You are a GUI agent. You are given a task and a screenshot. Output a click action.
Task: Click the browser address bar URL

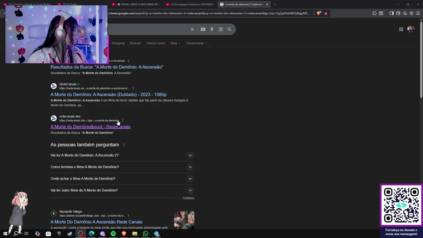[x=208, y=13]
